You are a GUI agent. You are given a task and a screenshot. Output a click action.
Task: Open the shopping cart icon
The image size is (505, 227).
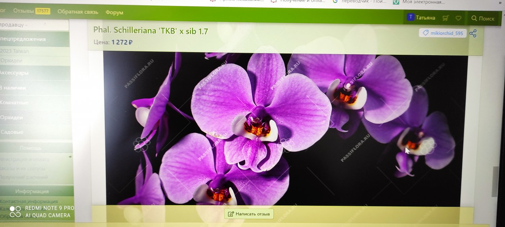[446, 18]
